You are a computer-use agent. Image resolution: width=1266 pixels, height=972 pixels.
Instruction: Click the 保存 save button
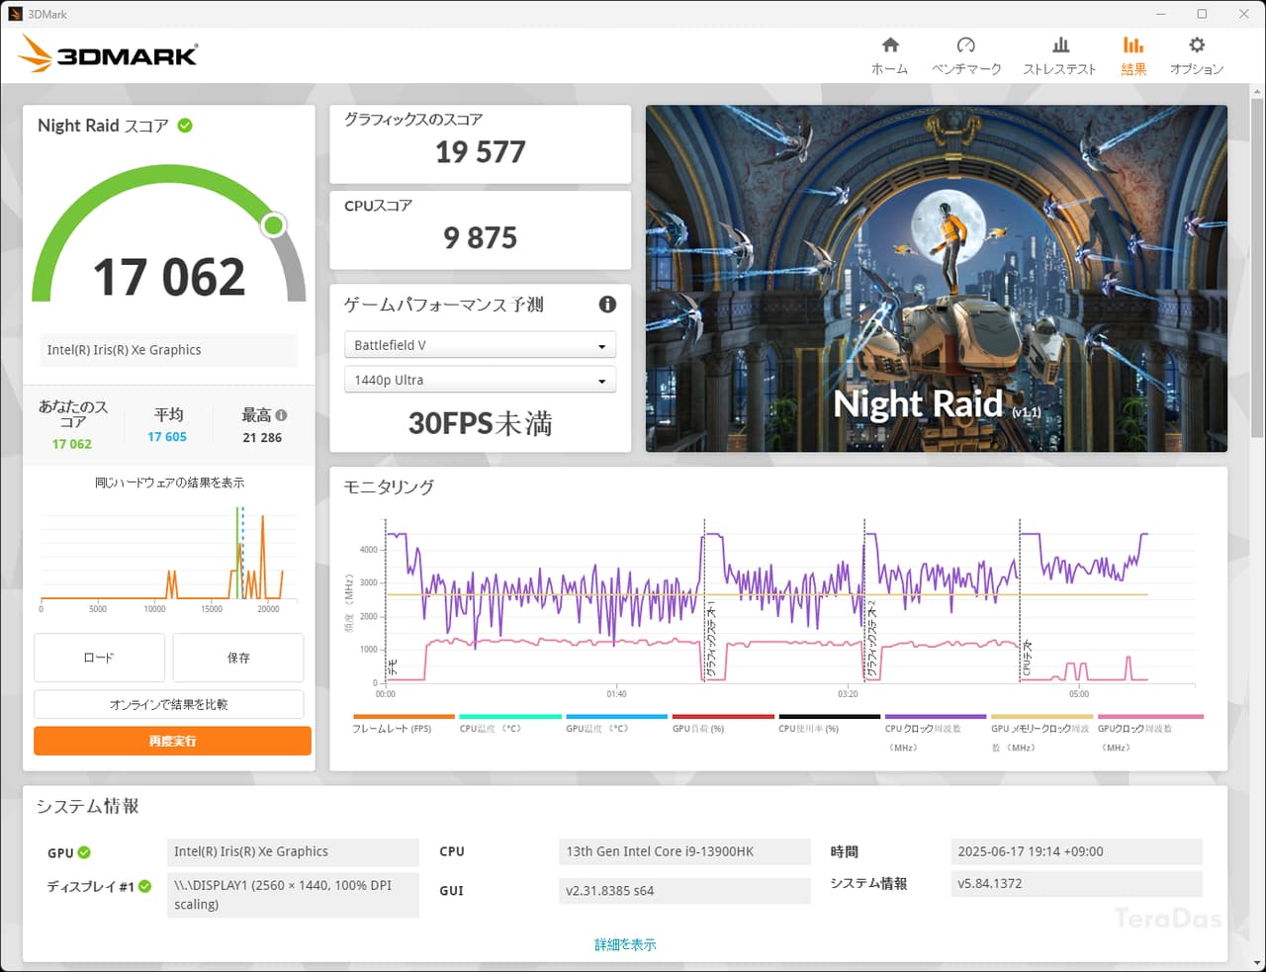coord(238,658)
